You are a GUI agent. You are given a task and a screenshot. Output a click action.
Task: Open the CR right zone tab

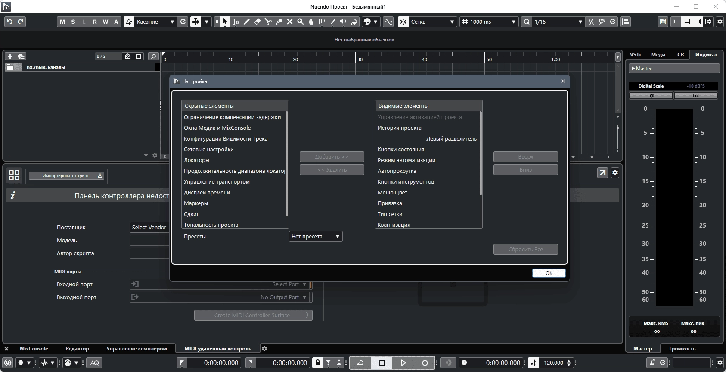pyautogui.click(x=681, y=54)
